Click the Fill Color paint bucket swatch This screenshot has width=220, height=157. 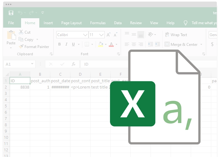(x=101, y=45)
